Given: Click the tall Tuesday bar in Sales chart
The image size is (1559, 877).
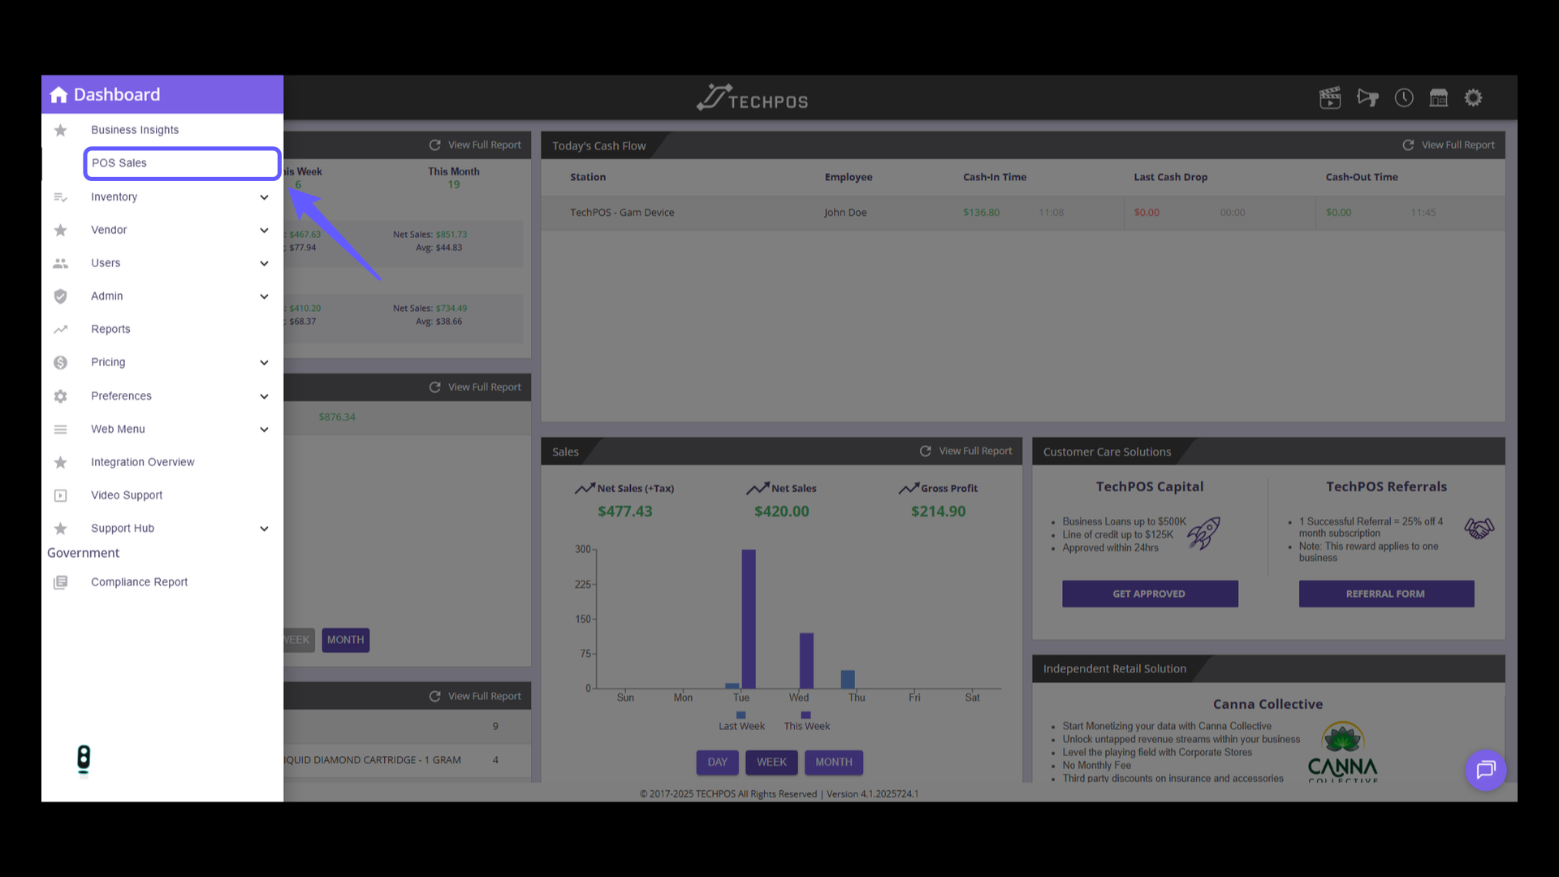Looking at the screenshot, I should click(x=749, y=620).
